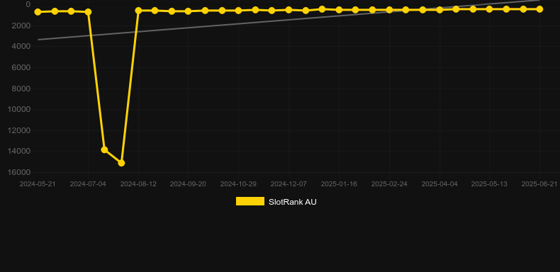Click the data point above 2025-04-04

(x=439, y=10)
